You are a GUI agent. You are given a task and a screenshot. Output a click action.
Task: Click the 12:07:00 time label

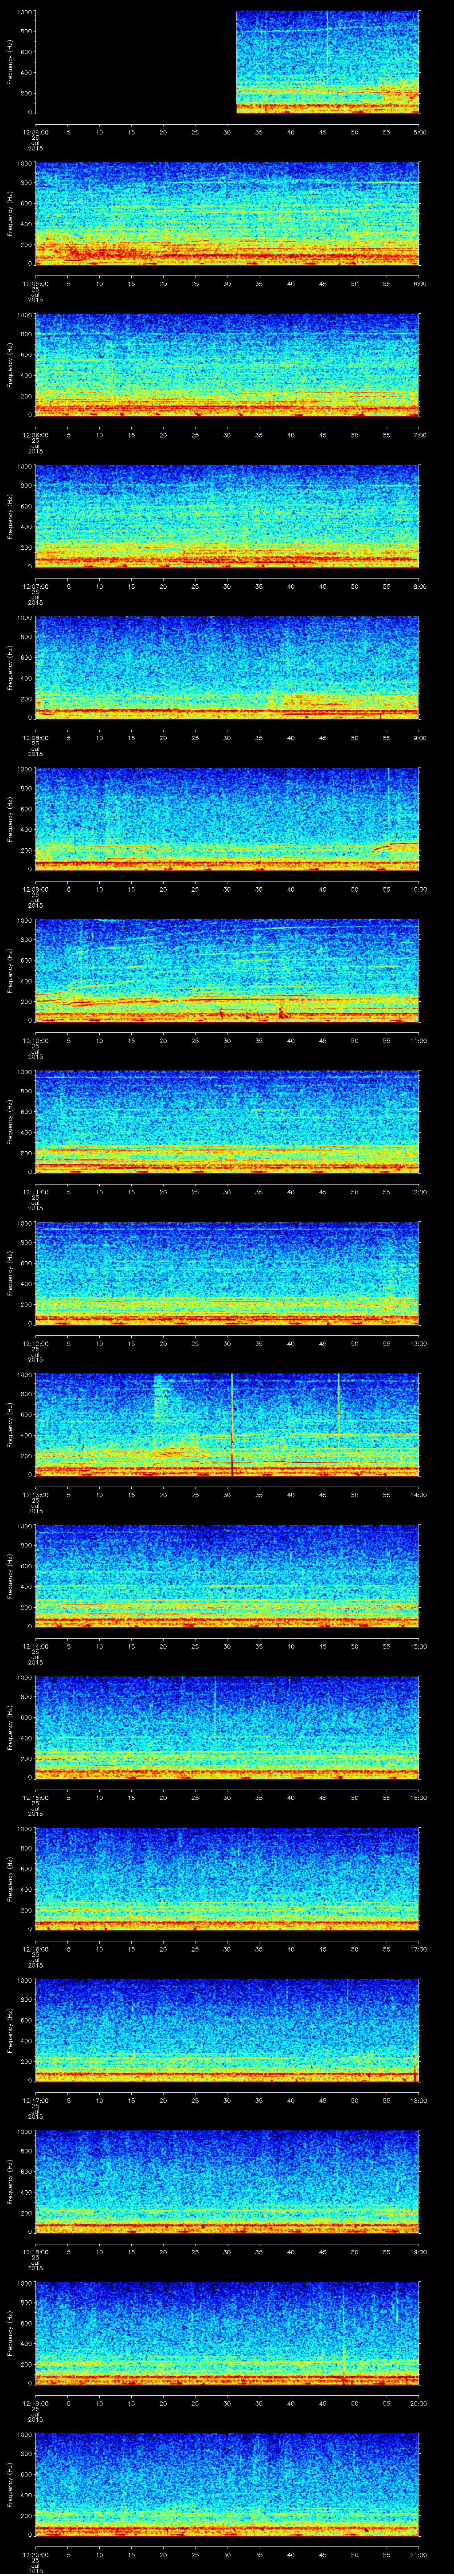[35, 586]
